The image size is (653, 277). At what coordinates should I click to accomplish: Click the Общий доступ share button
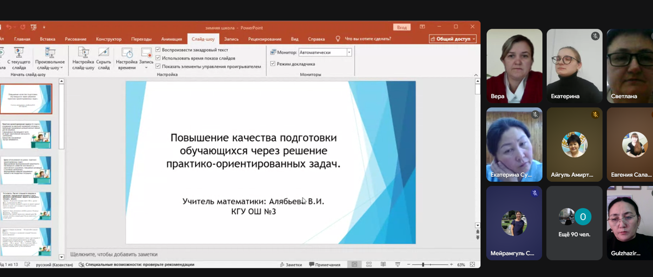point(453,39)
